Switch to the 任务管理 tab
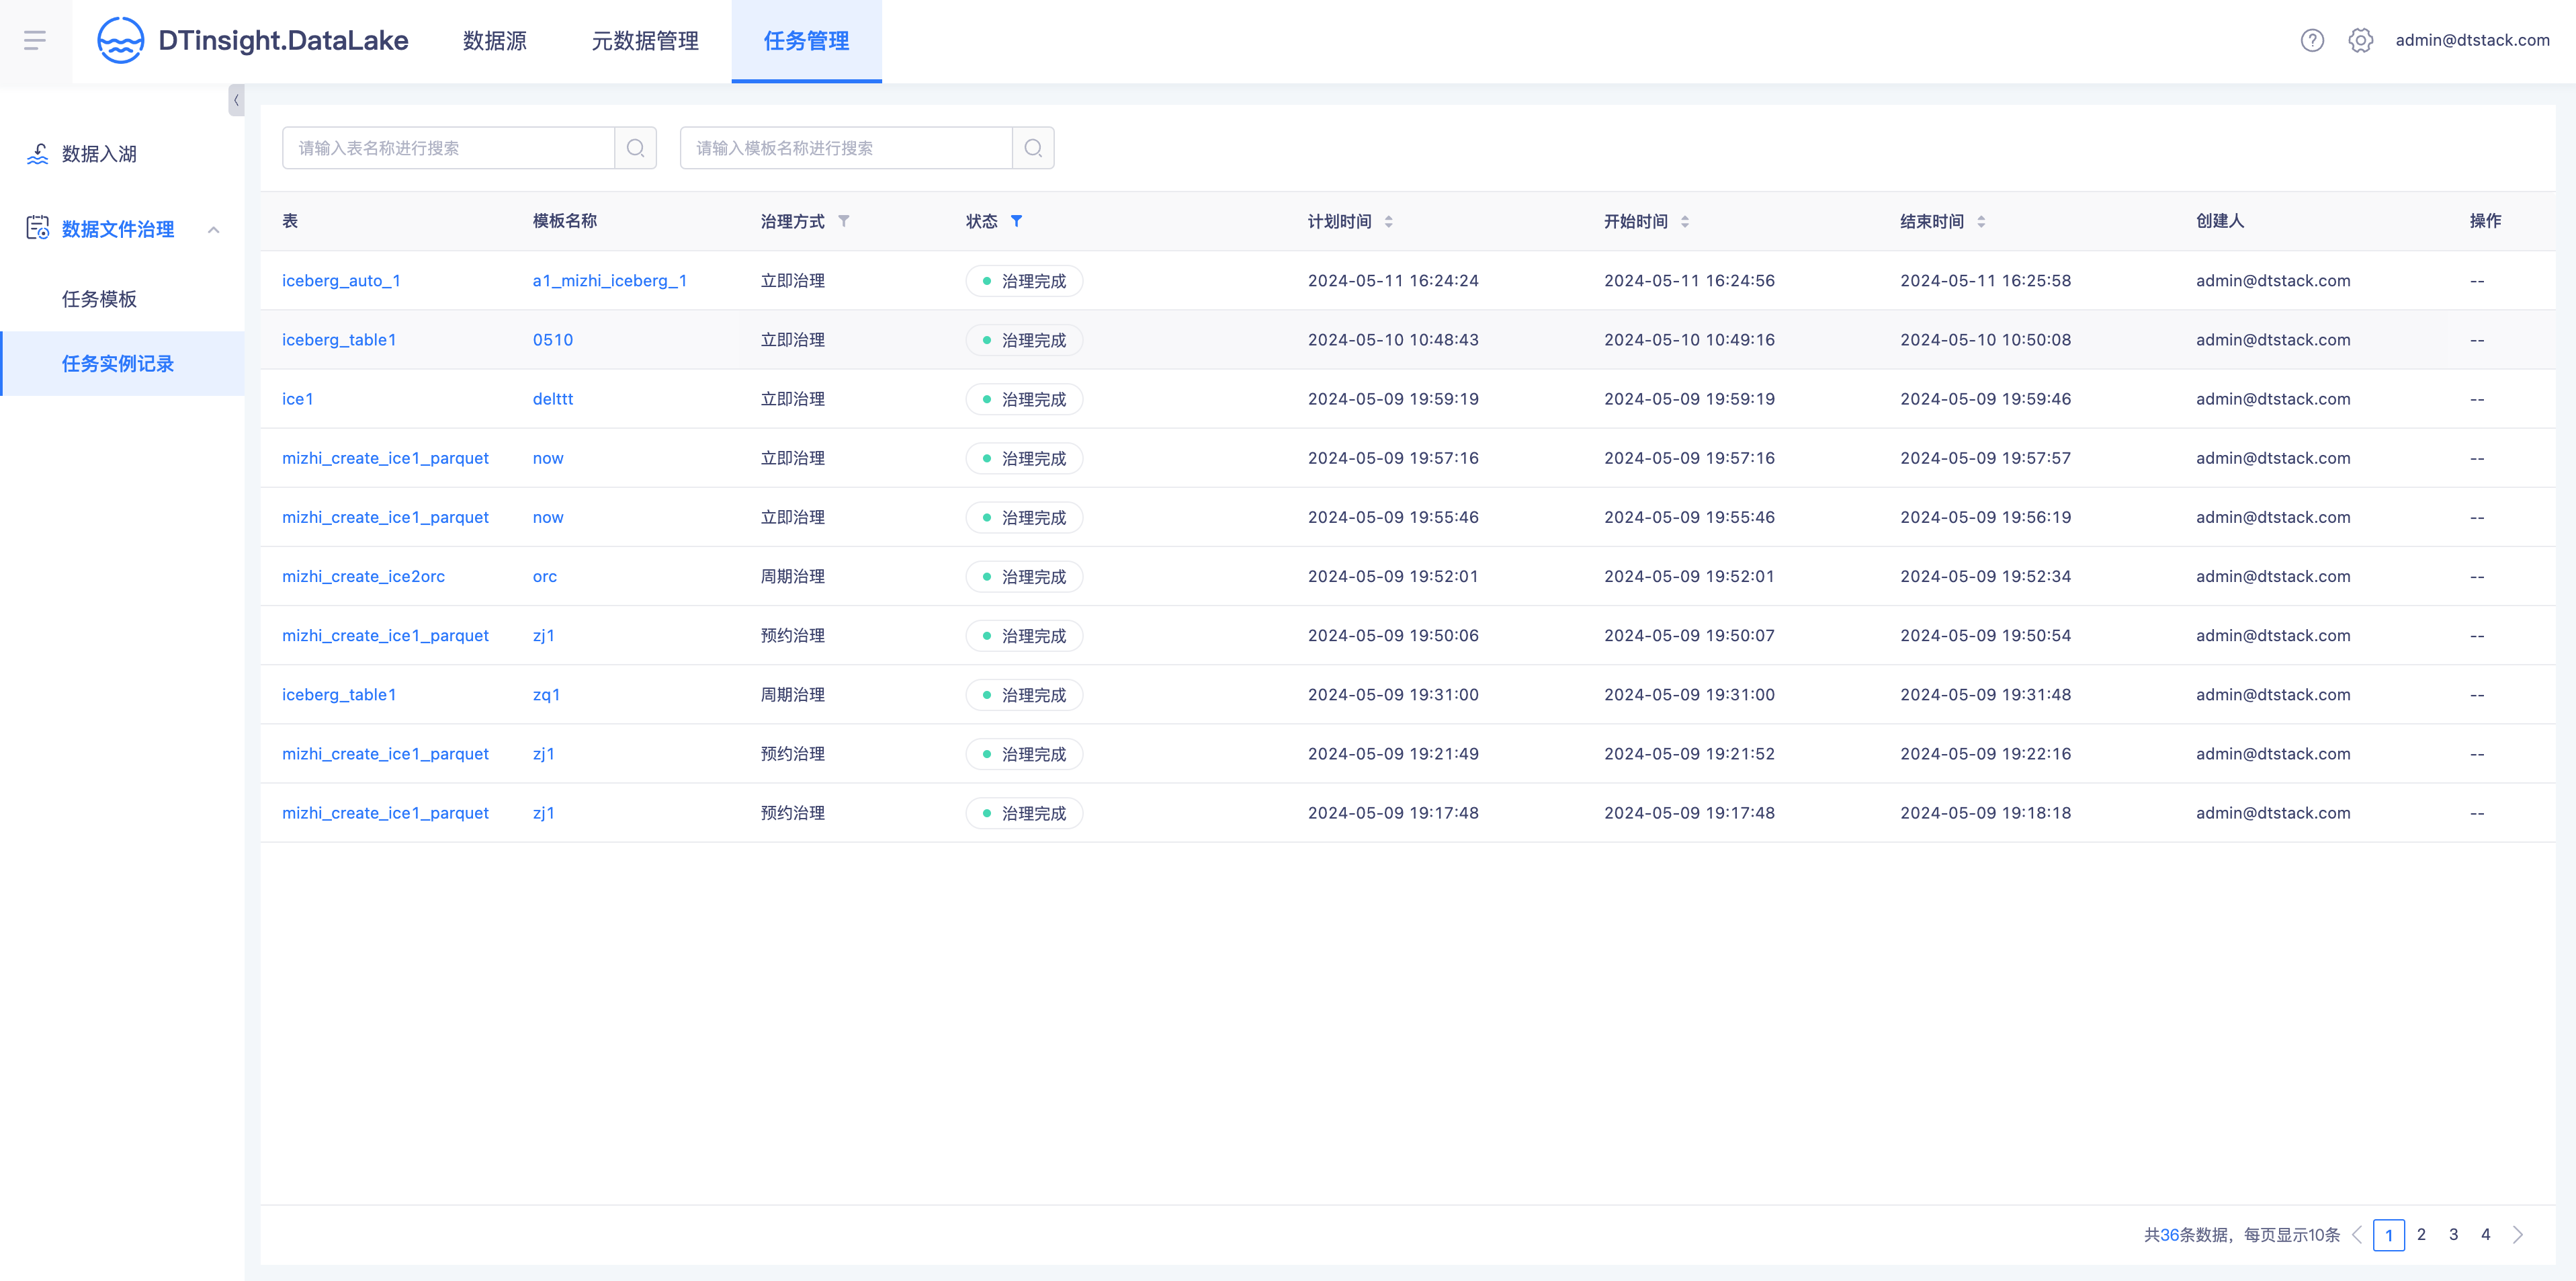2576x1281 pixels. coord(806,41)
